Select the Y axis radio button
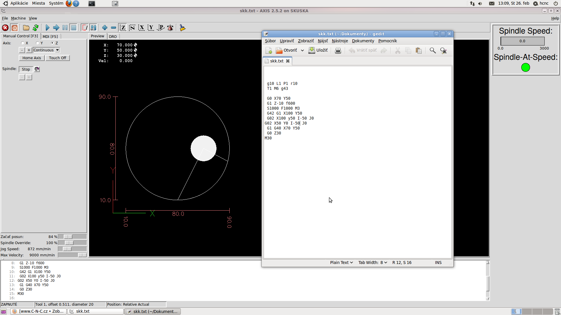 [37, 43]
